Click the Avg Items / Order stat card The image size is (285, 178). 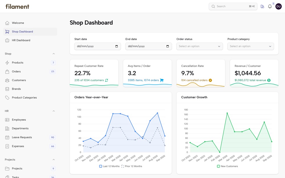[147, 73]
